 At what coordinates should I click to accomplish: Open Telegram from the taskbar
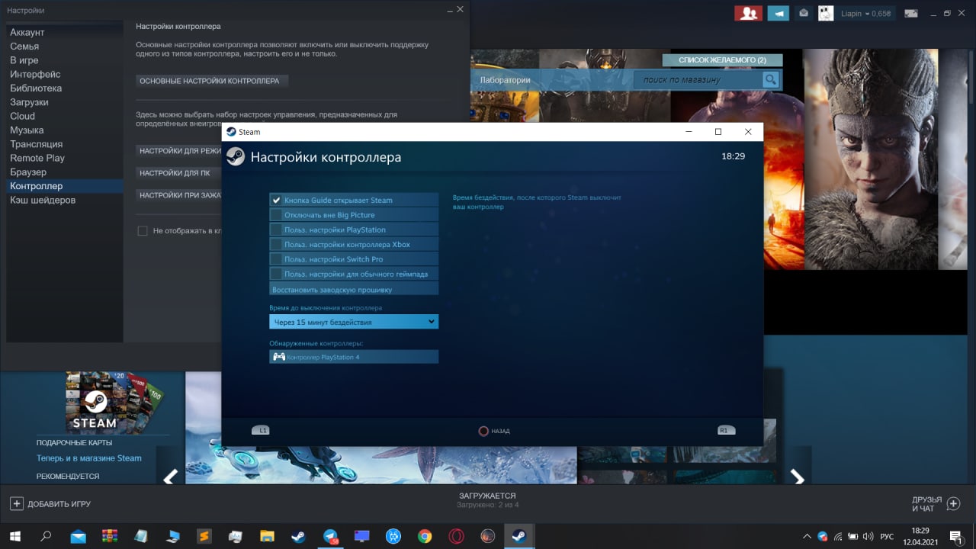click(330, 536)
